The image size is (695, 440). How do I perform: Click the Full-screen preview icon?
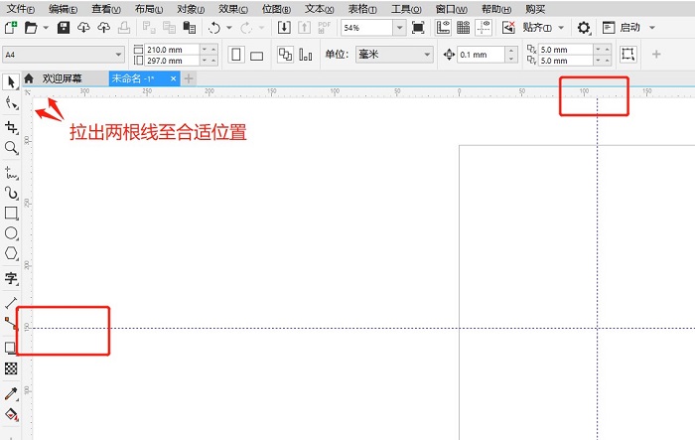pos(418,28)
